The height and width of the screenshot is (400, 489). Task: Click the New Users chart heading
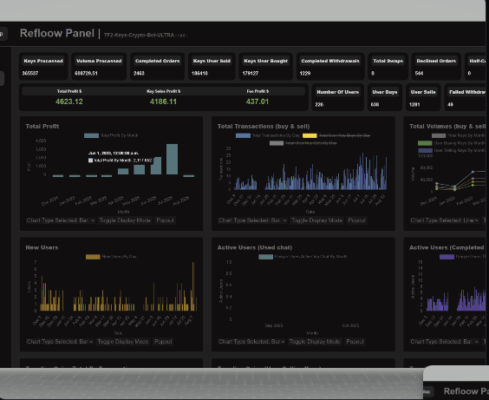(42, 247)
